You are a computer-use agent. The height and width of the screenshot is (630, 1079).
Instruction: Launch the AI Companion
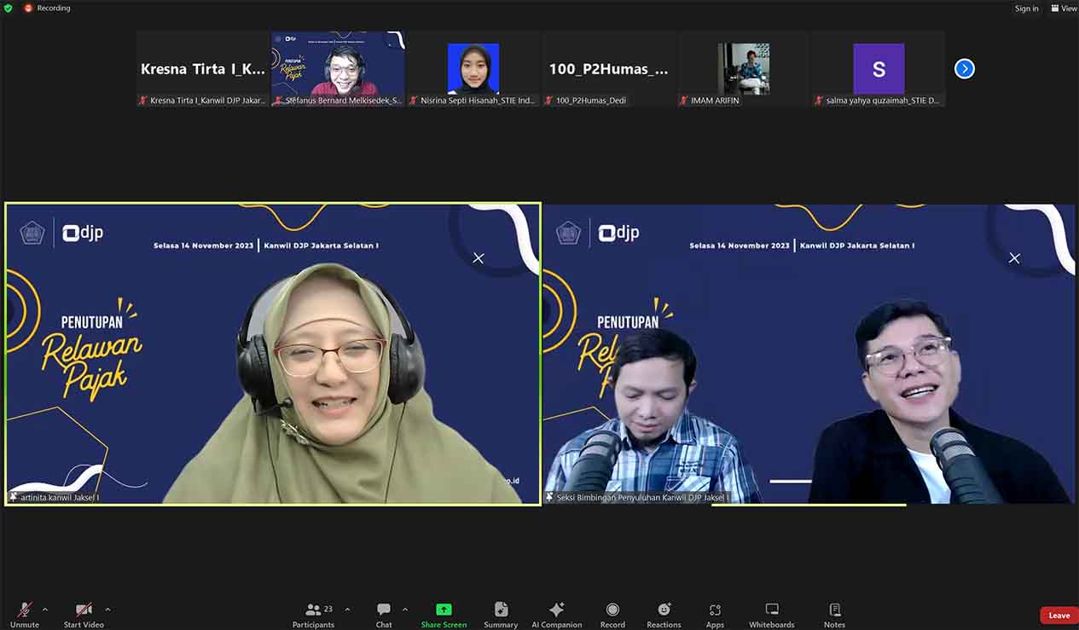(x=556, y=614)
